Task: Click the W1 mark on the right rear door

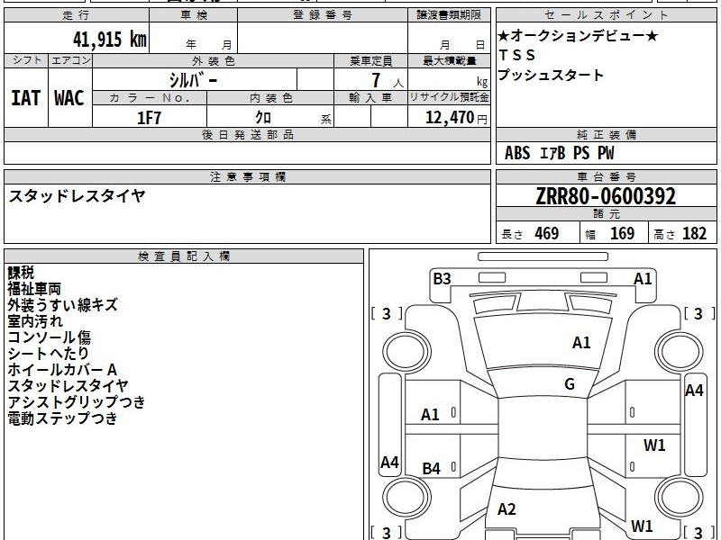Action: click(x=654, y=445)
